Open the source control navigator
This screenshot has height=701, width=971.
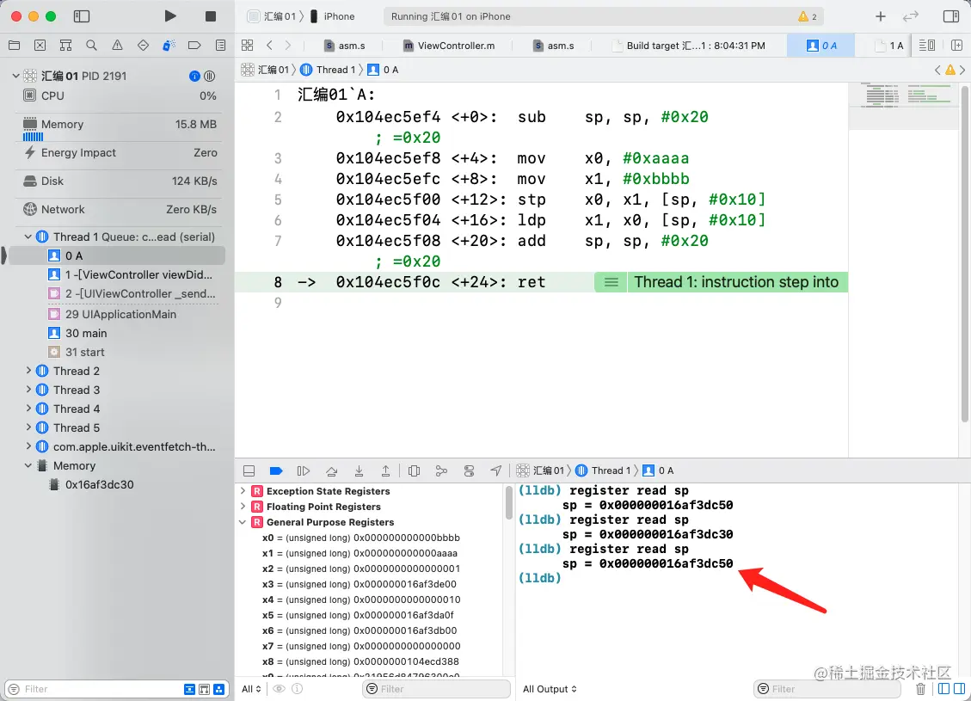[x=40, y=46]
